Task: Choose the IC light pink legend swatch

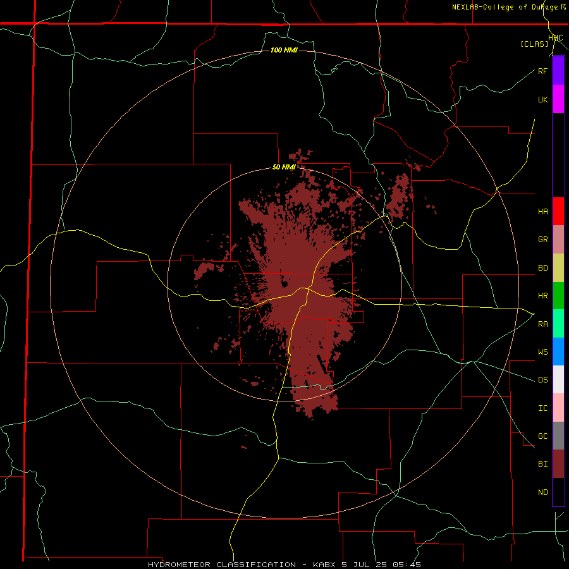Action: [558, 408]
